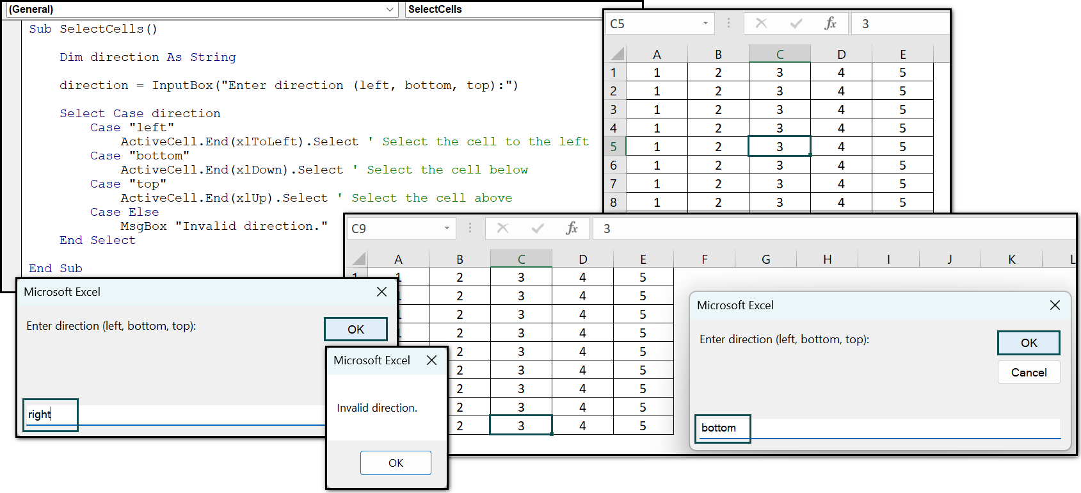Select row 1 header in the C5 sheet

(614, 72)
